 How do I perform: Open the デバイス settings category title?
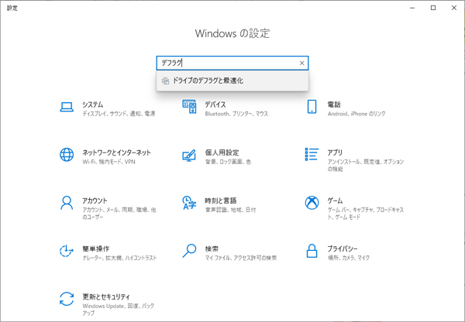click(215, 104)
